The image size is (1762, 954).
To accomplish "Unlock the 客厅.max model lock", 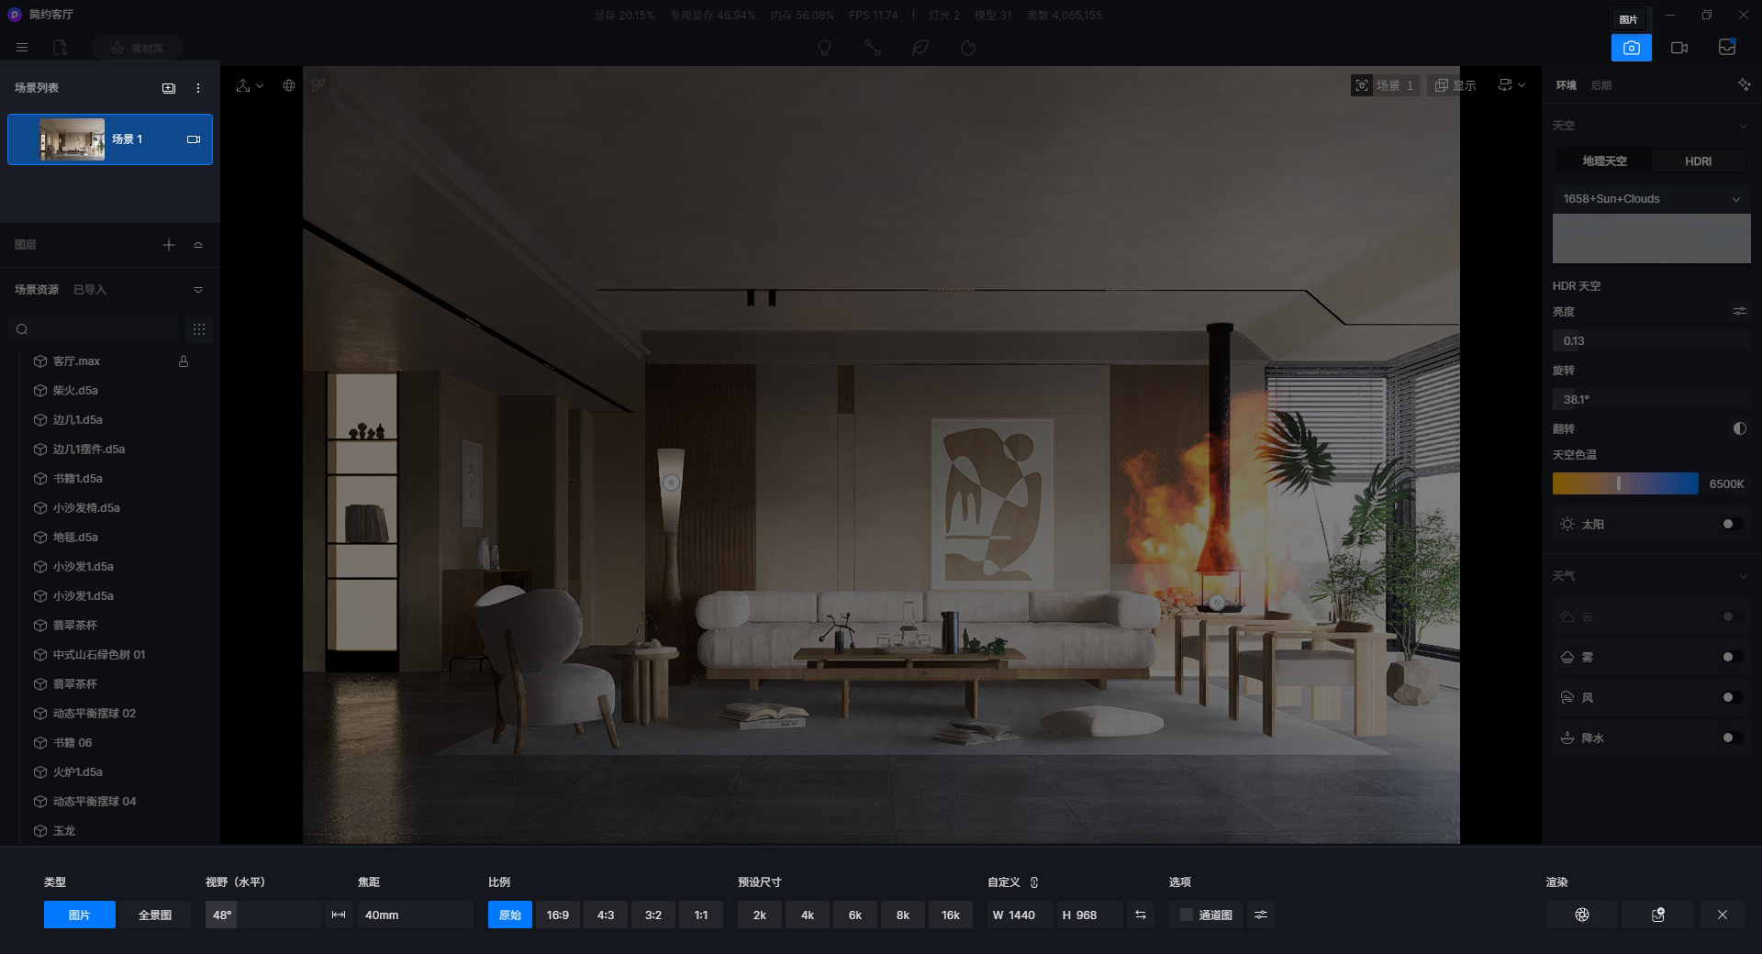I will pos(184,361).
